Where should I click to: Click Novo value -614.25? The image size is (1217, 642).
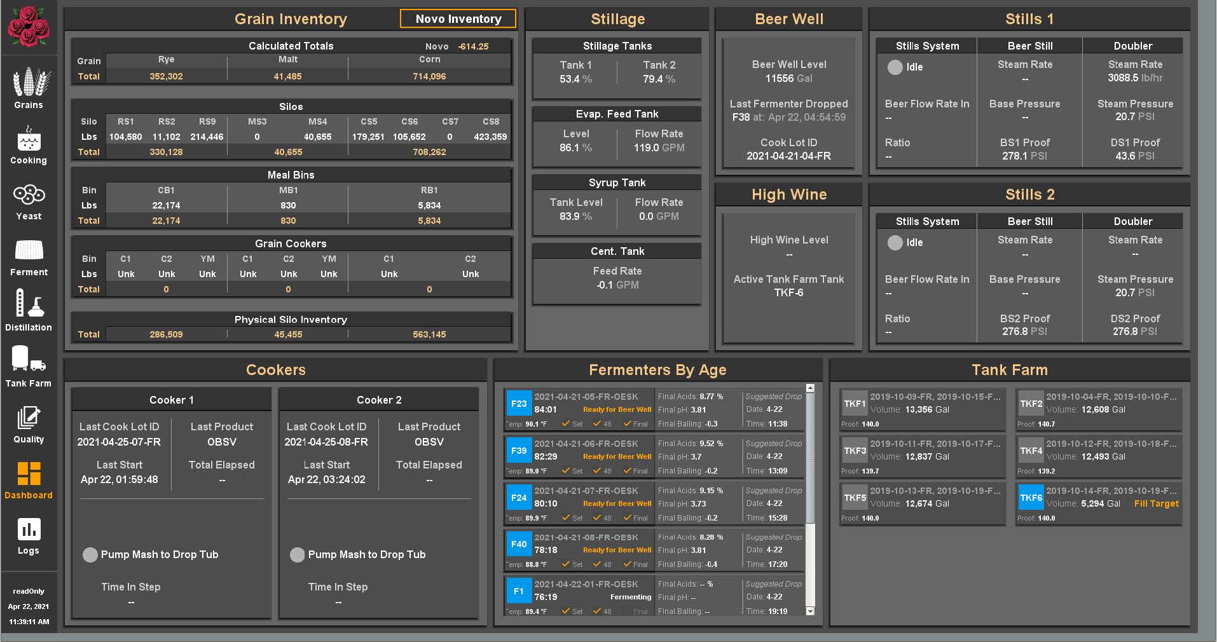pyautogui.click(x=473, y=46)
